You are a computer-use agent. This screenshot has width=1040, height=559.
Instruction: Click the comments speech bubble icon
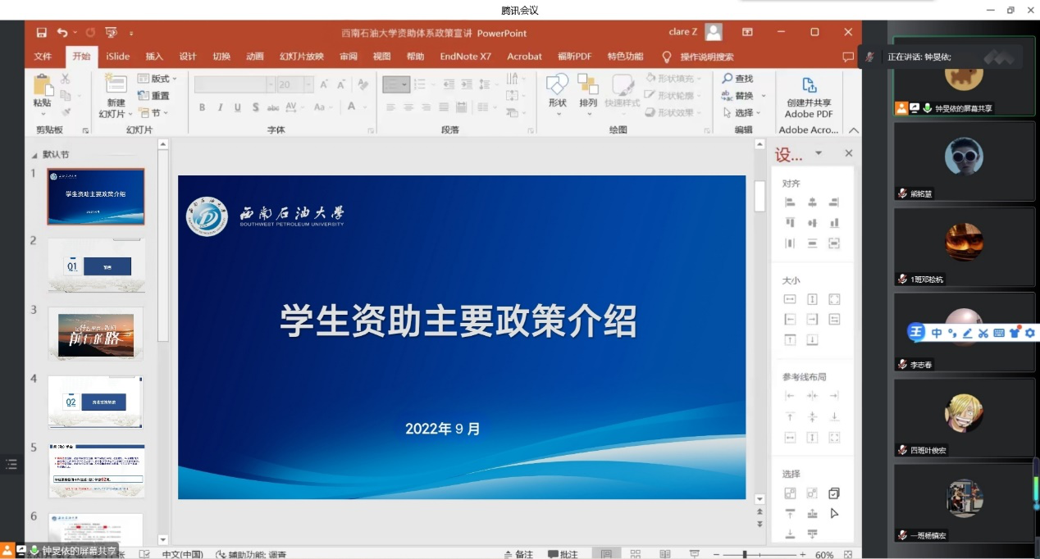pos(848,57)
